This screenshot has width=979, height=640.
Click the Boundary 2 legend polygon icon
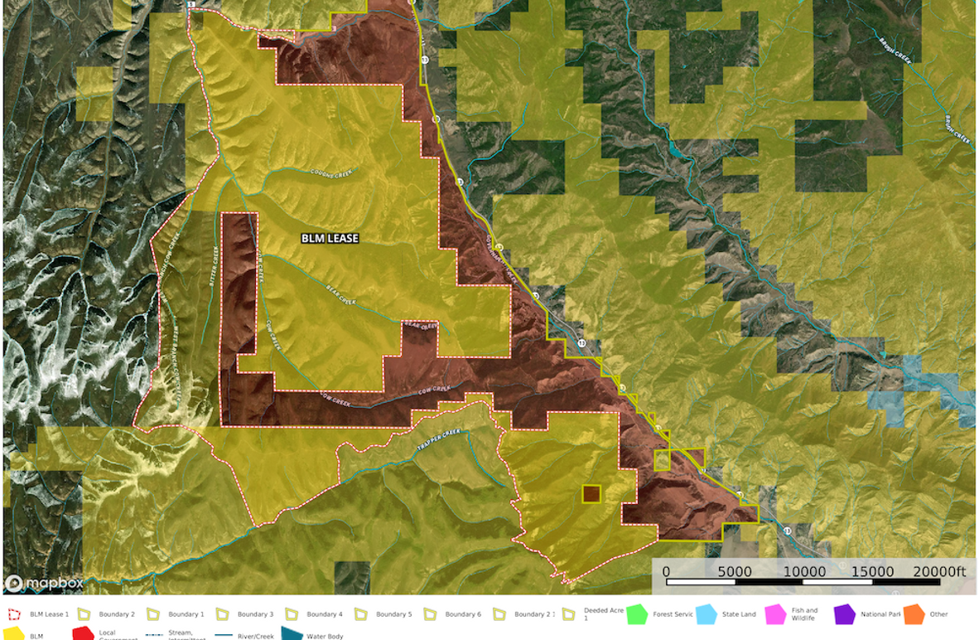pyautogui.click(x=84, y=614)
